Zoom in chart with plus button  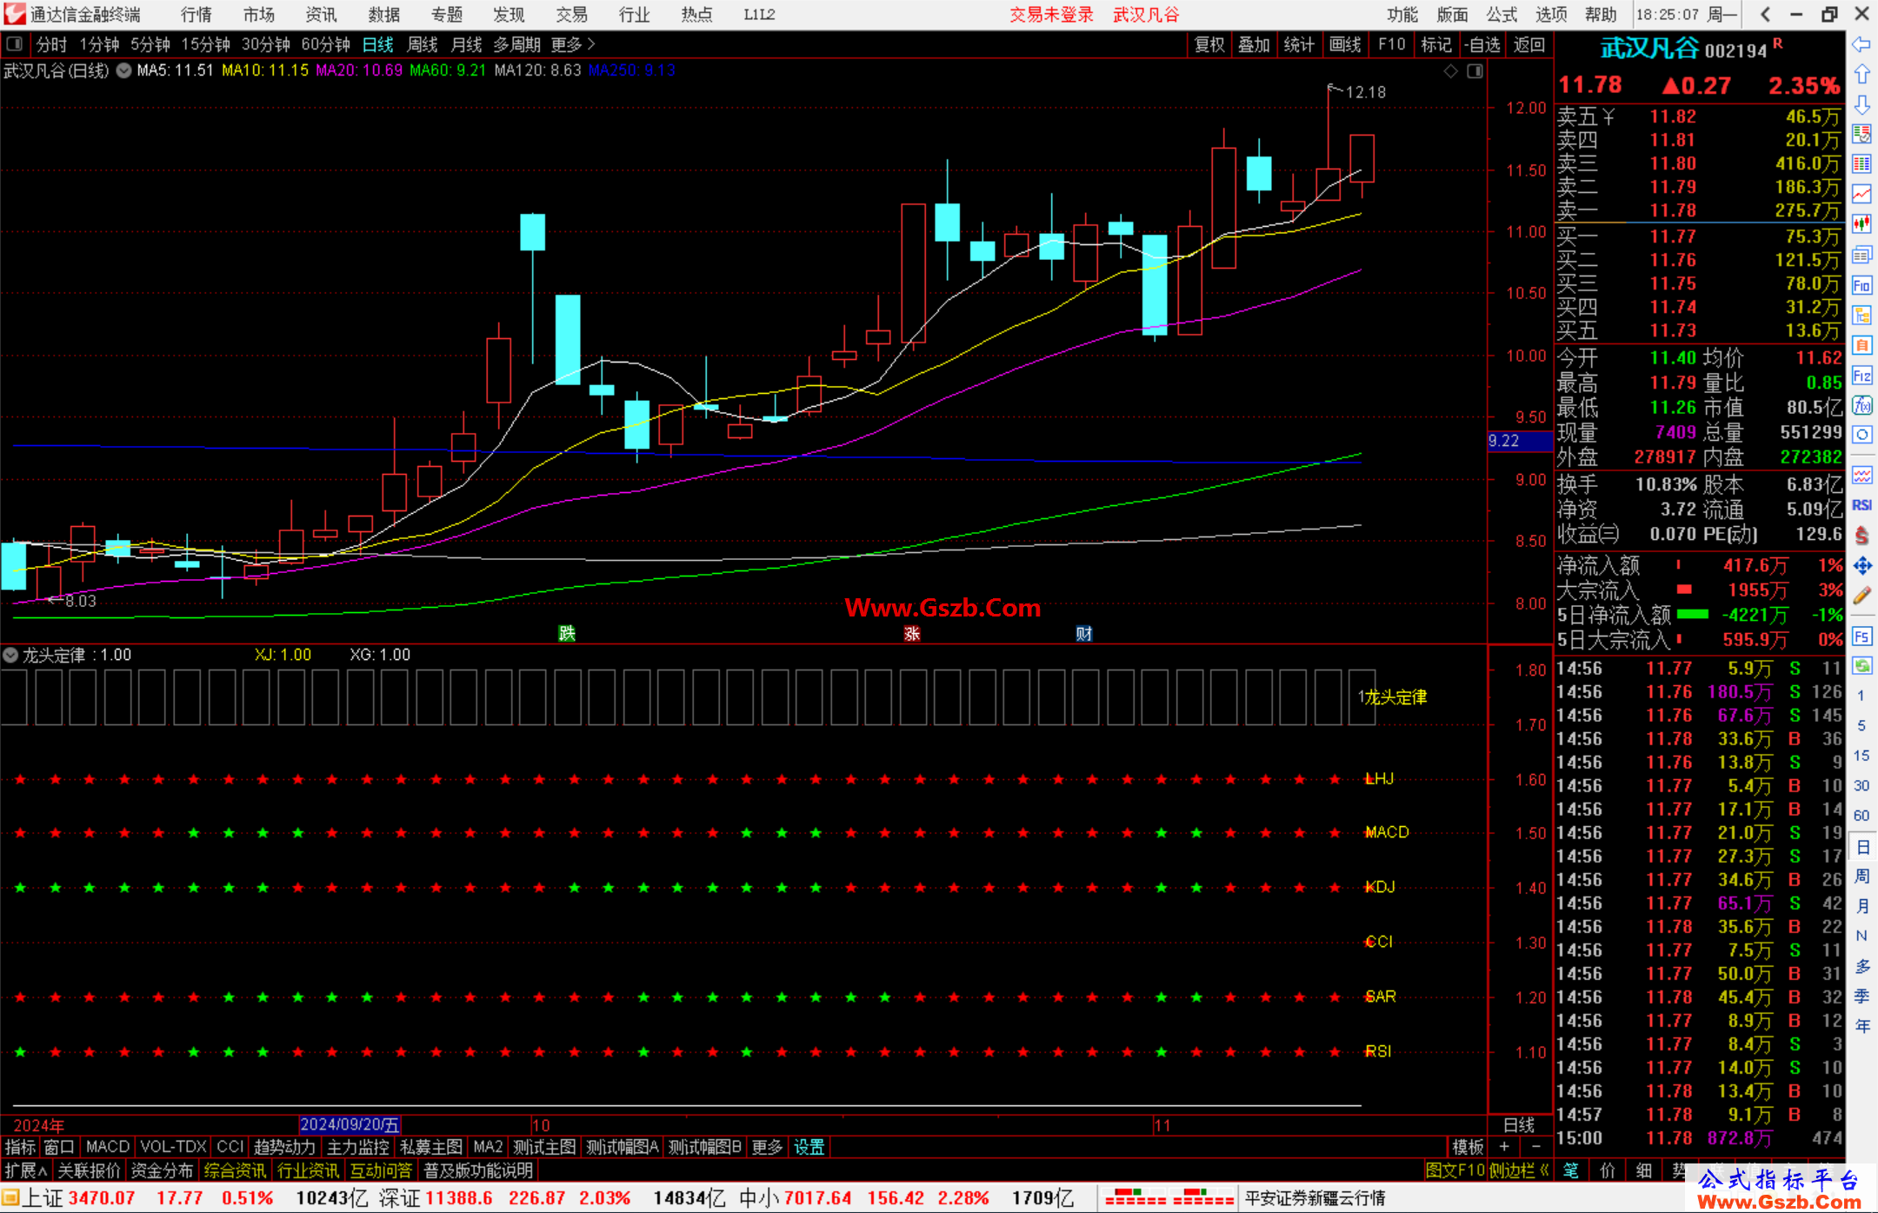click(x=1504, y=1147)
